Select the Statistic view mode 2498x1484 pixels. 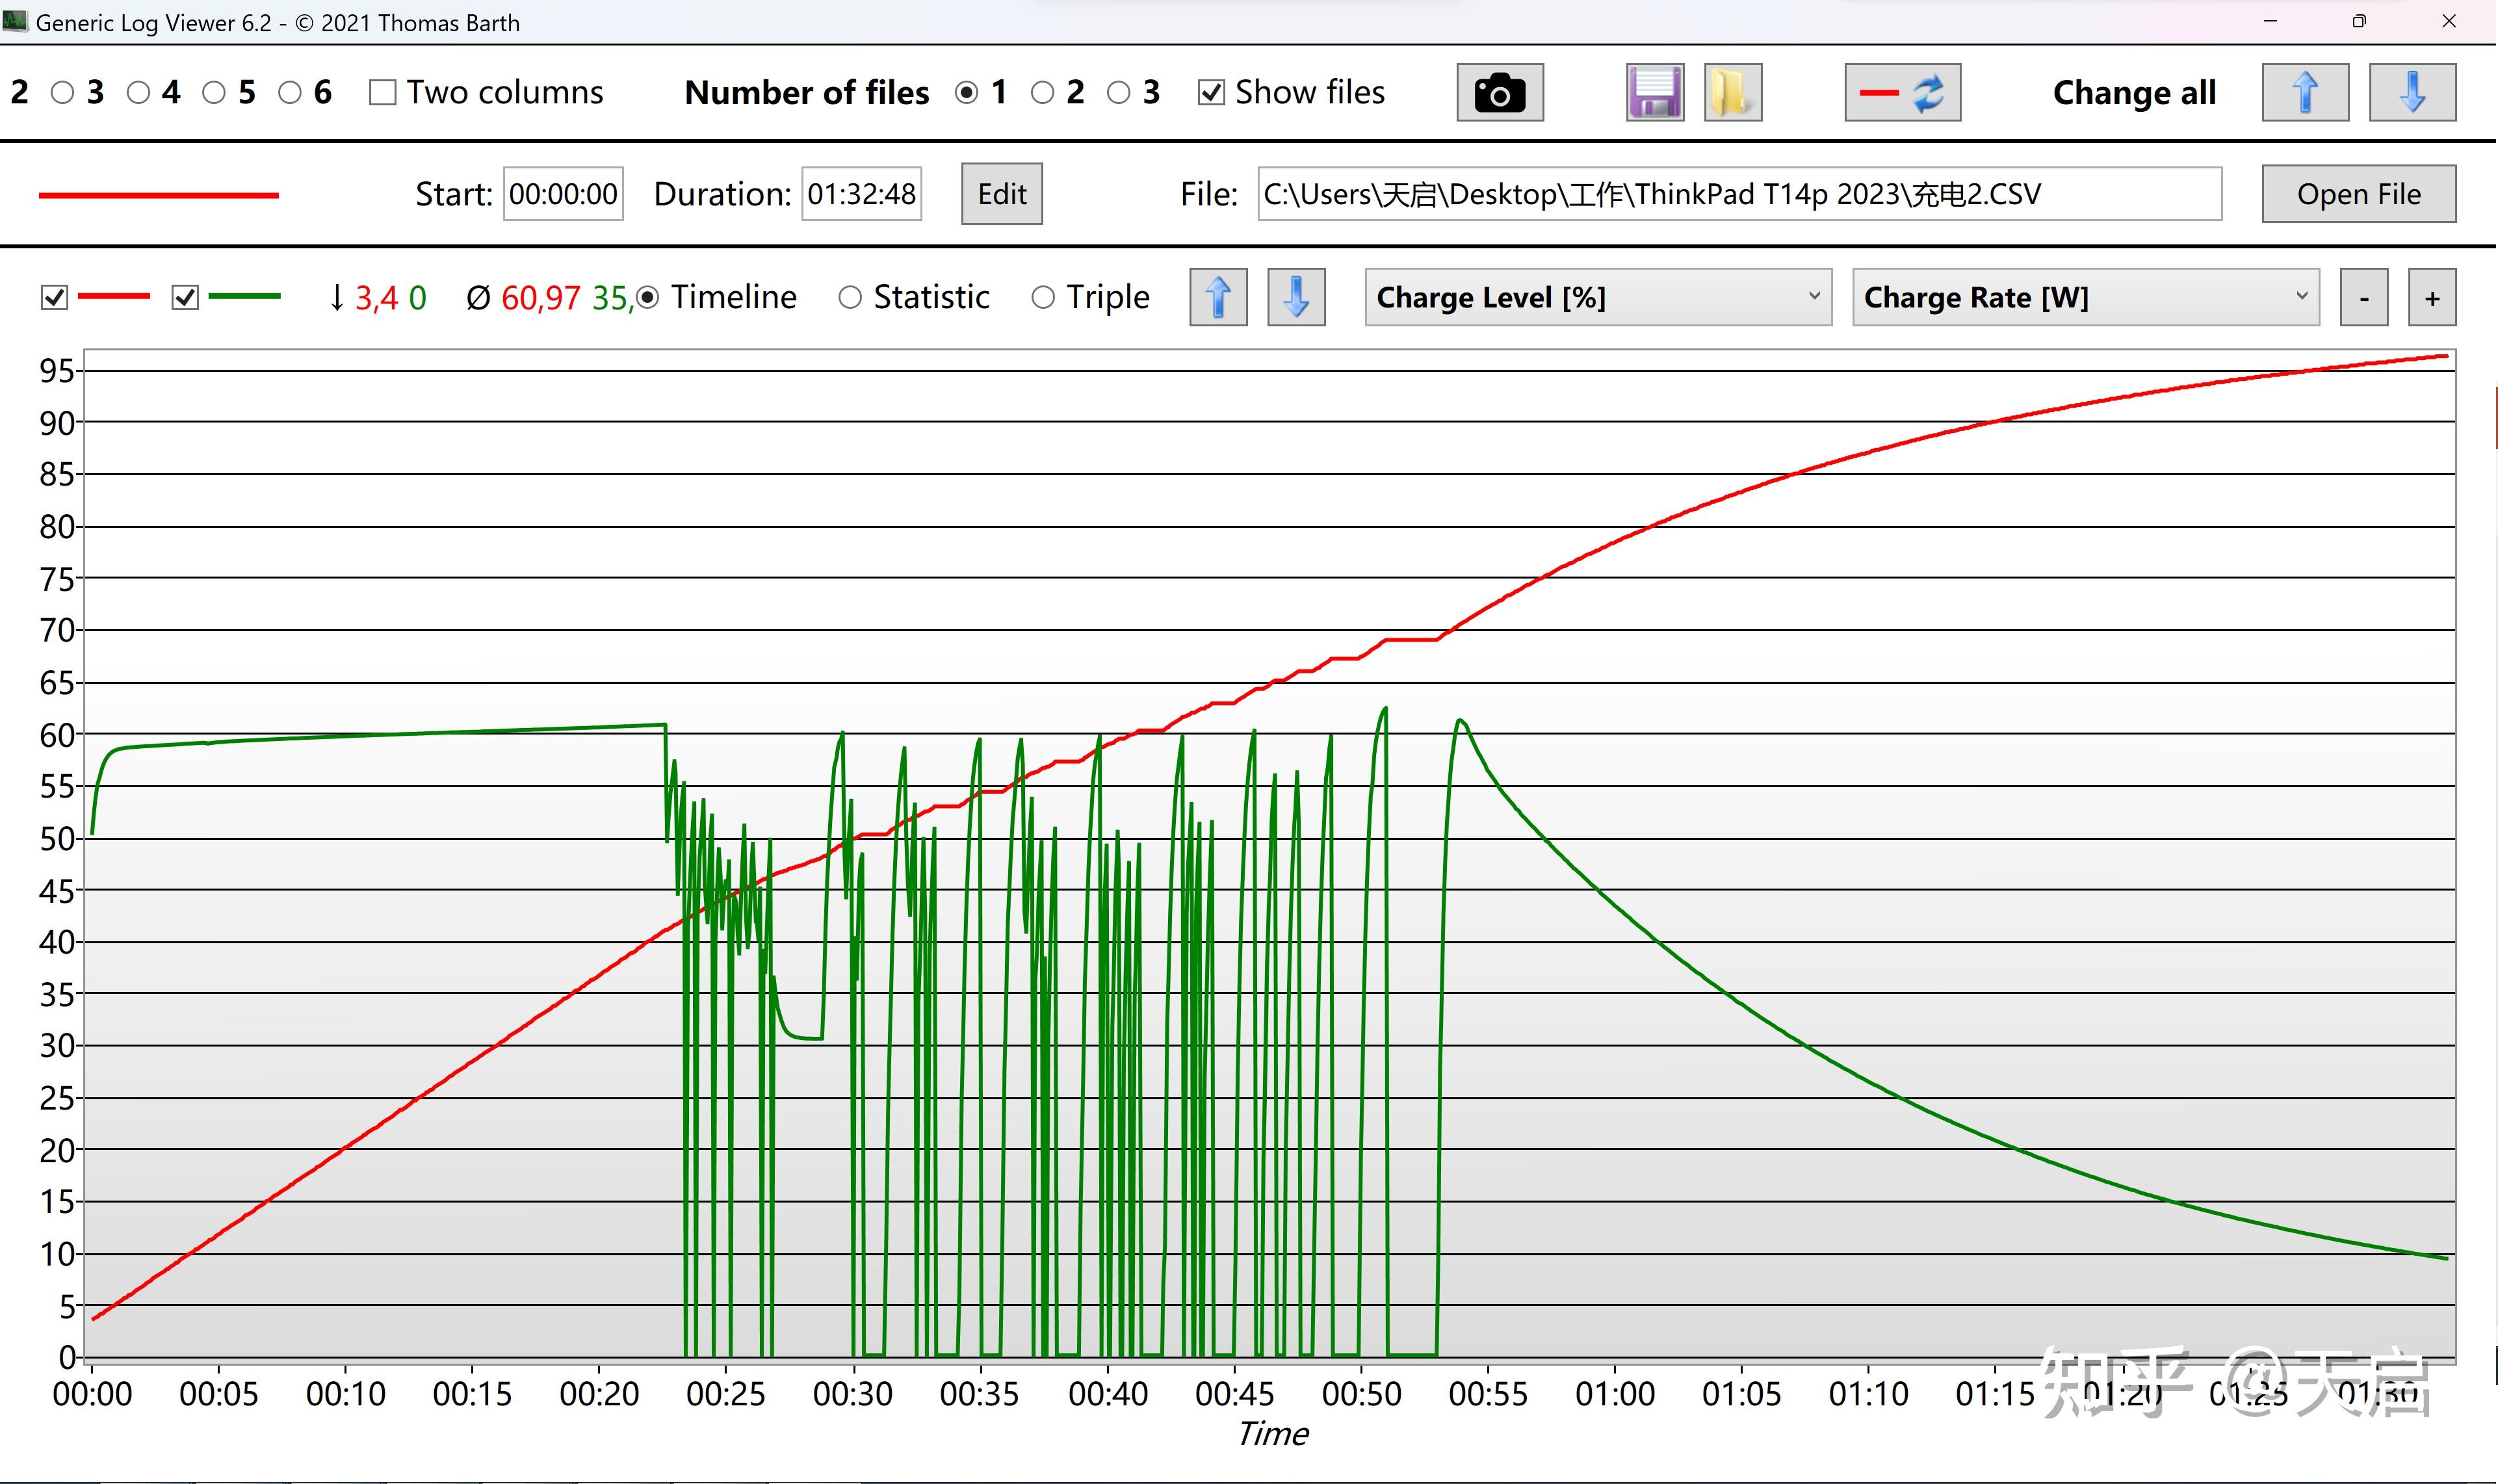coord(850,297)
